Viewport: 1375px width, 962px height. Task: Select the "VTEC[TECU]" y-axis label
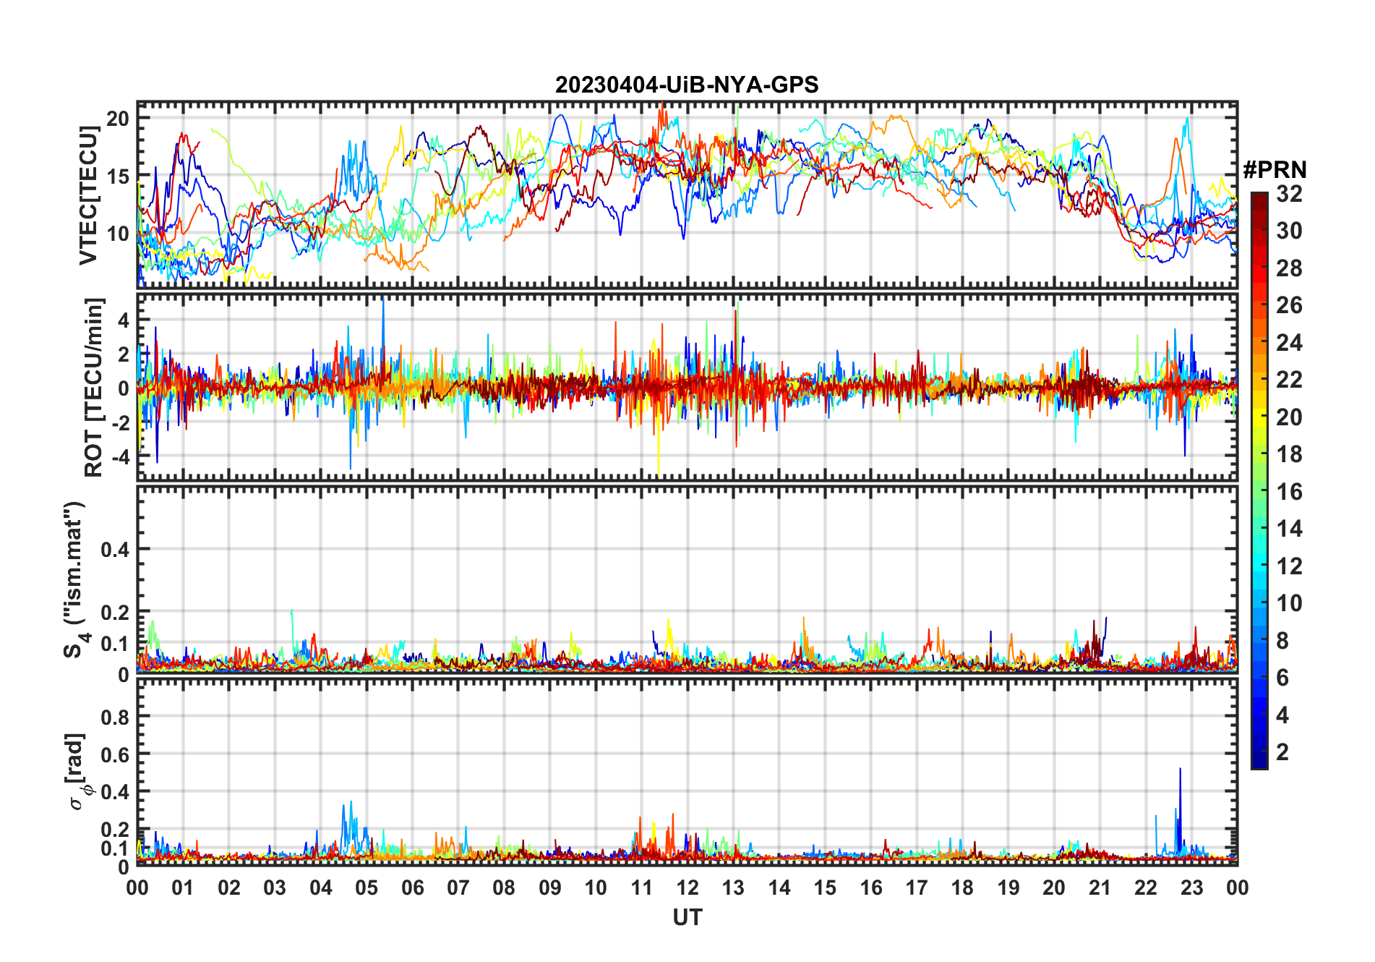pos(88,195)
